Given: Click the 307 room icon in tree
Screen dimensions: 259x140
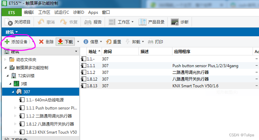Looking at the screenshot, I should pos(19,92).
